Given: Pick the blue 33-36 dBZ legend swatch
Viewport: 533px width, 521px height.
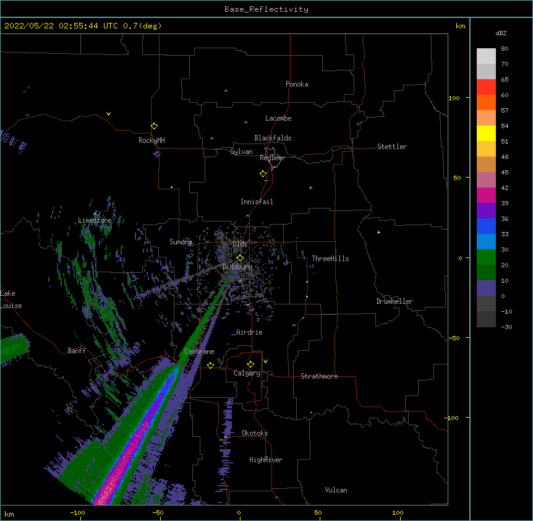Looking at the screenshot, I should [486, 226].
